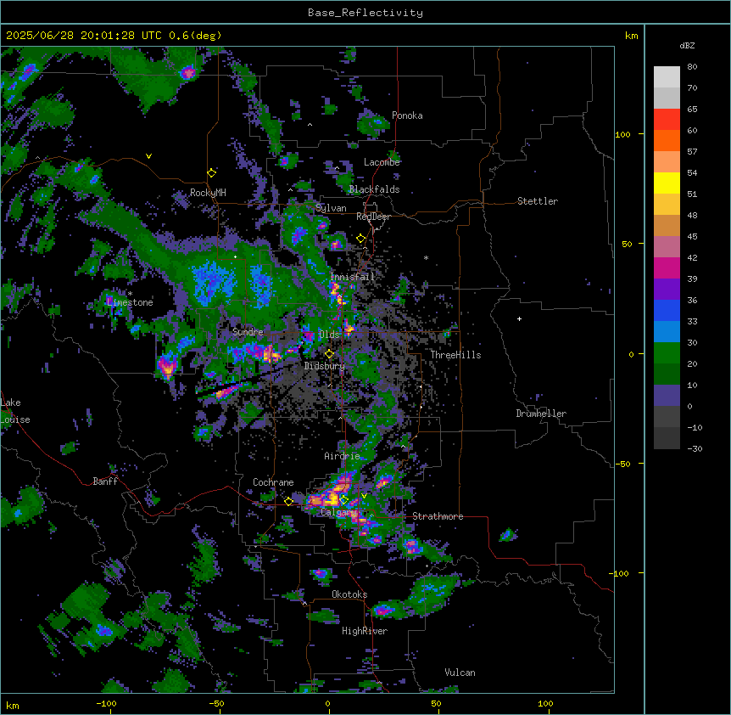This screenshot has width=731, height=715.
Task: Click the Blackfalds city label
Action: click(x=374, y=189)
